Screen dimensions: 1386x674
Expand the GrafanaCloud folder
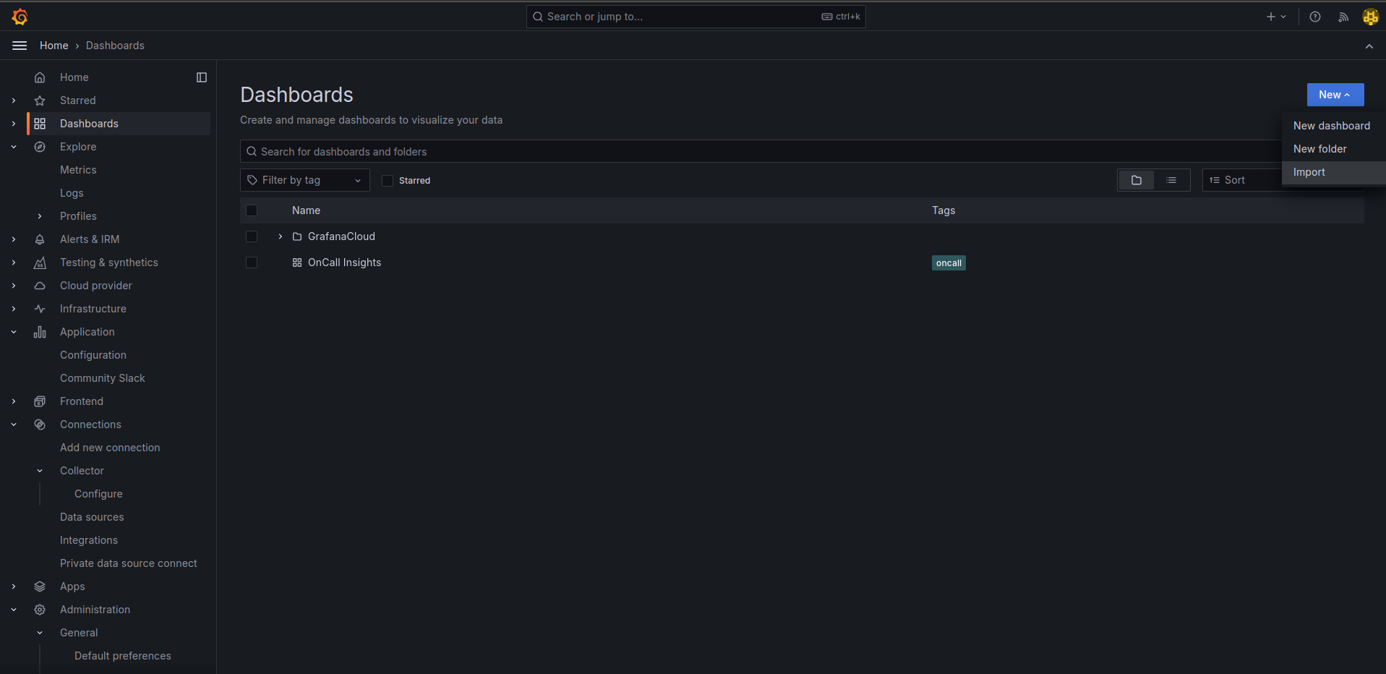pyautogui.click(x=281, y=236)
